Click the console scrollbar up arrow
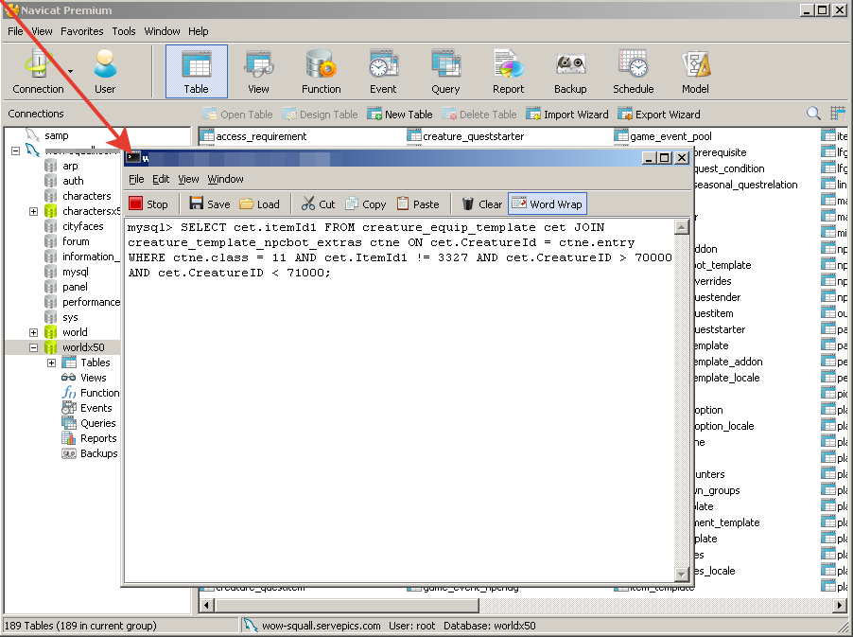The image size is (853, 637). coord(681,227)
